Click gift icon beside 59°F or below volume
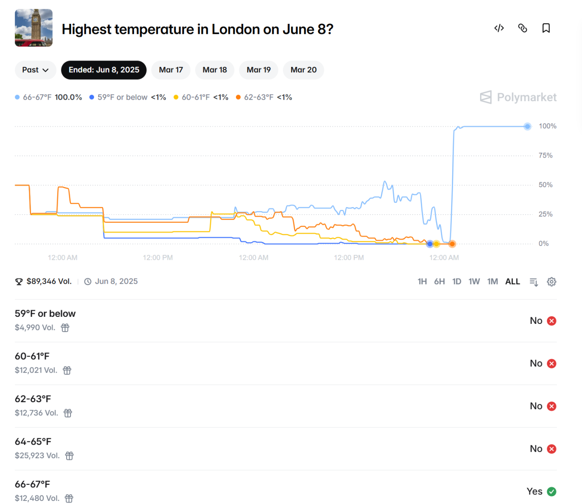 point(65,328)
